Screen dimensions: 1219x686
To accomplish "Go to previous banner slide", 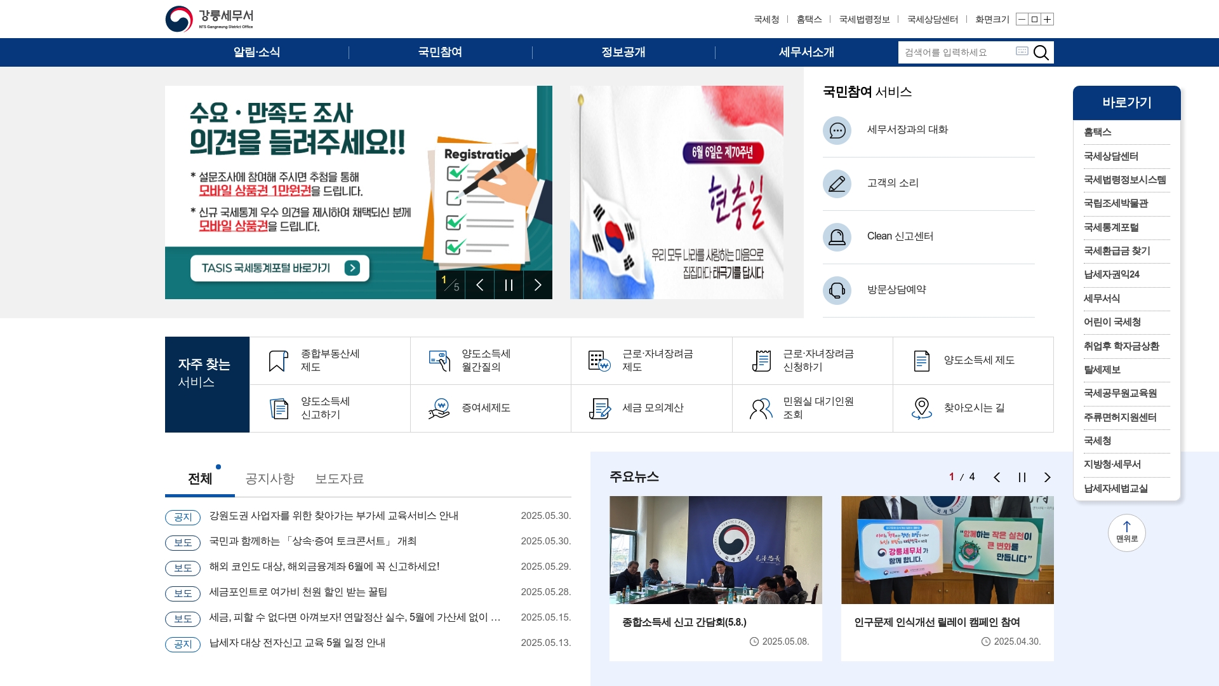I will coord(480,285).
